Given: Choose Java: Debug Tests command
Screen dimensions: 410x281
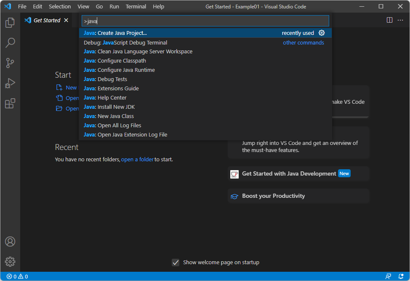Looking at the screenshot, I should (x=205, y=79).
